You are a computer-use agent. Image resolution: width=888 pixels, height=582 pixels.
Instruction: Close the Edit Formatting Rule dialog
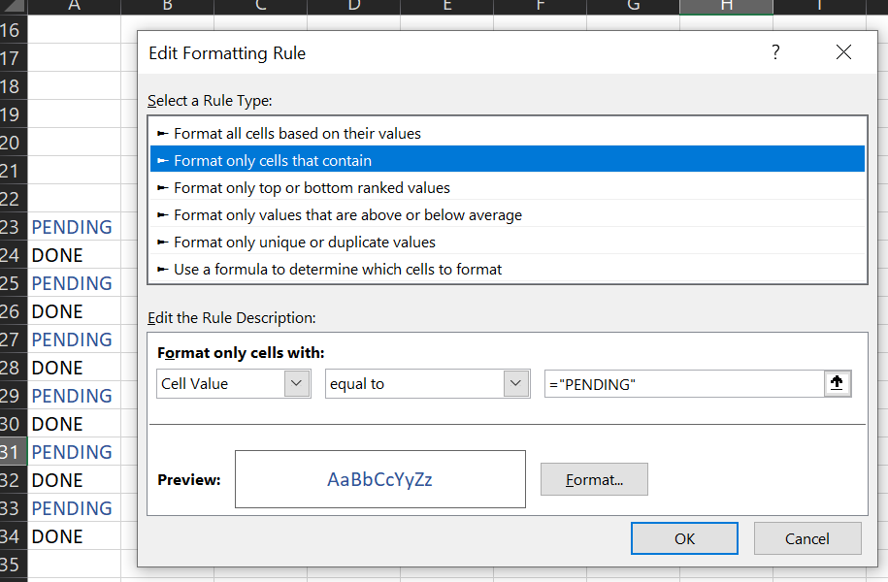tap(843, 53)
